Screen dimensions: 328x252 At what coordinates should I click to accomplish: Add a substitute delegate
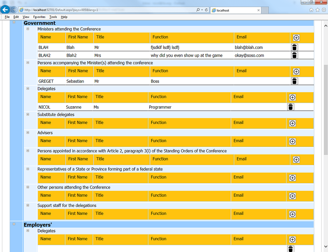click(x=292, y=123)
